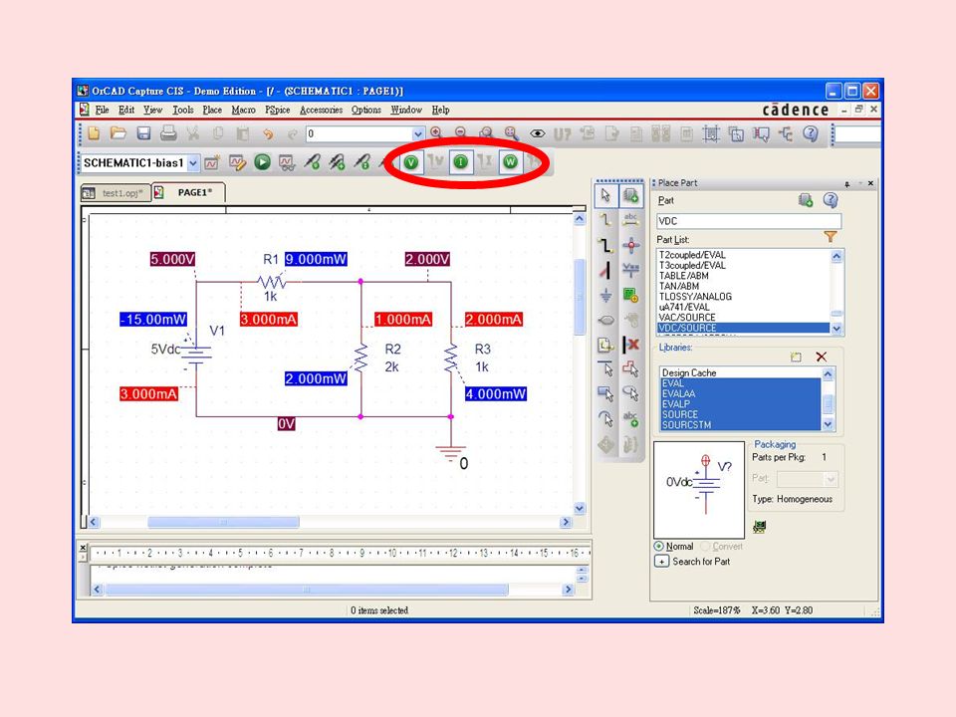Viewport: 956px width, 717px height.
Task: Run the PSpice simulation
Action: tap(262, 162)
